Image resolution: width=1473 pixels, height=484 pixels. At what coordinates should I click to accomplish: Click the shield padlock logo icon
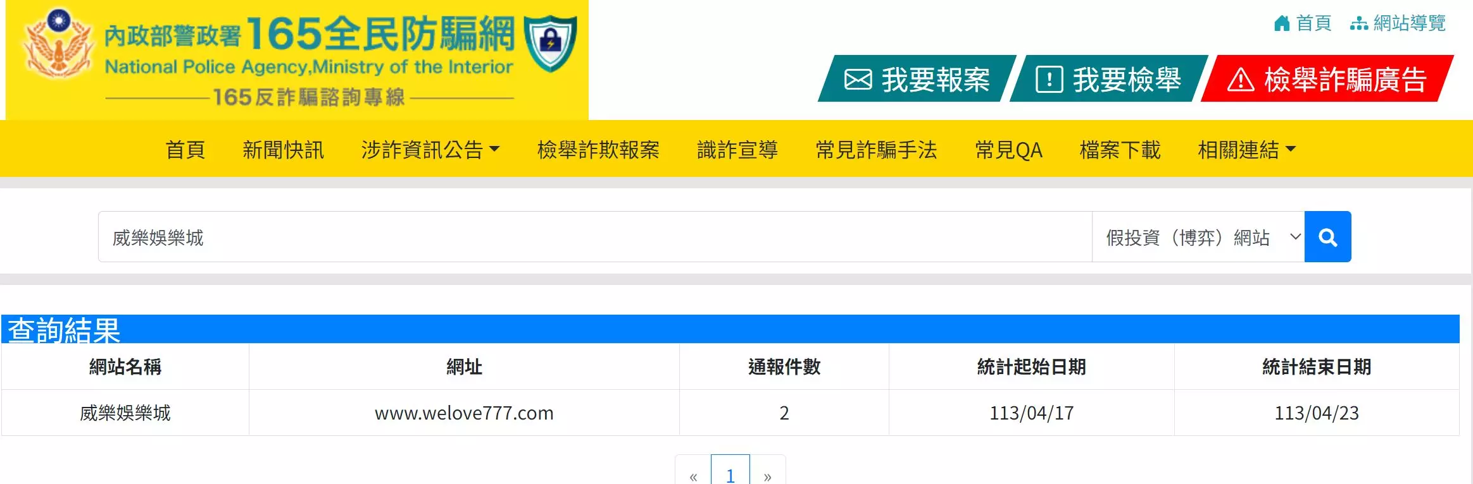[551, 43]
